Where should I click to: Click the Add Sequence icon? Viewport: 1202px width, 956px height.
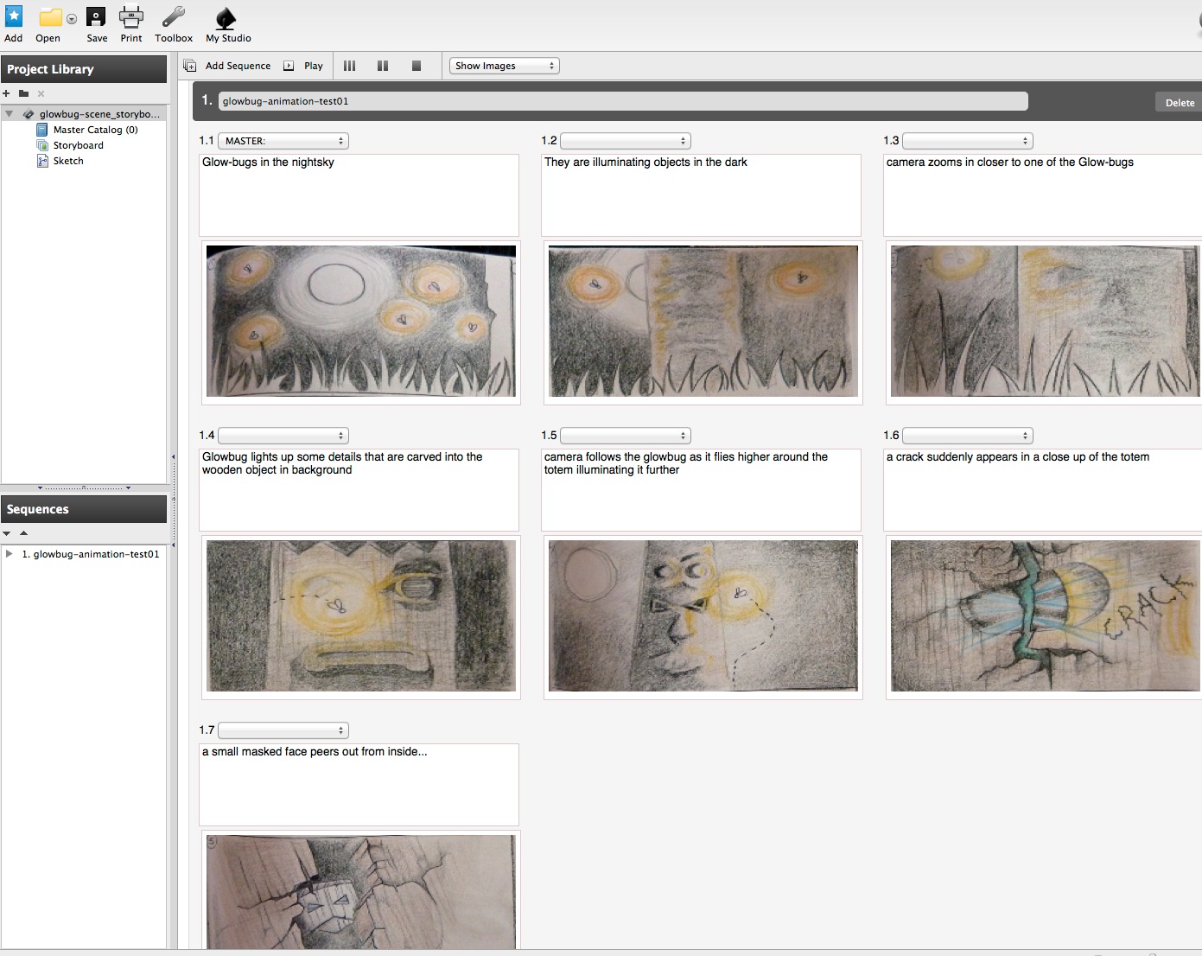point(190,66)
